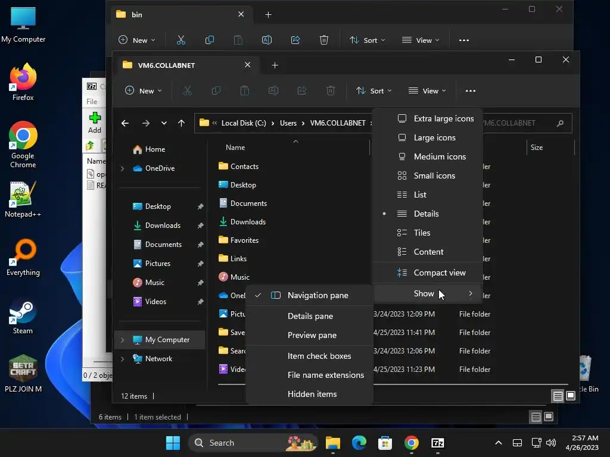Click the search magnifier in VM6.COLLABNET search box

pyautogui.click(x=560, y=123)
